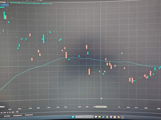
Task: Open the Windows Start menu
Action: click(x=73, y=117)
